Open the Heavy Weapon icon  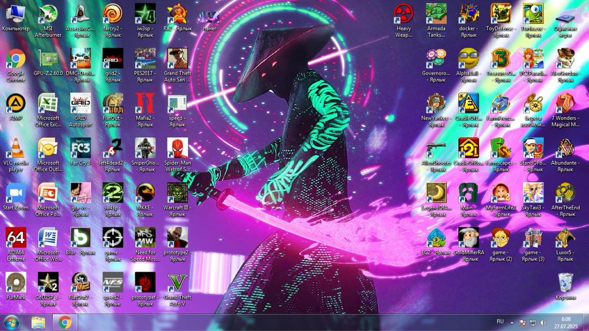tap(403, 14)
